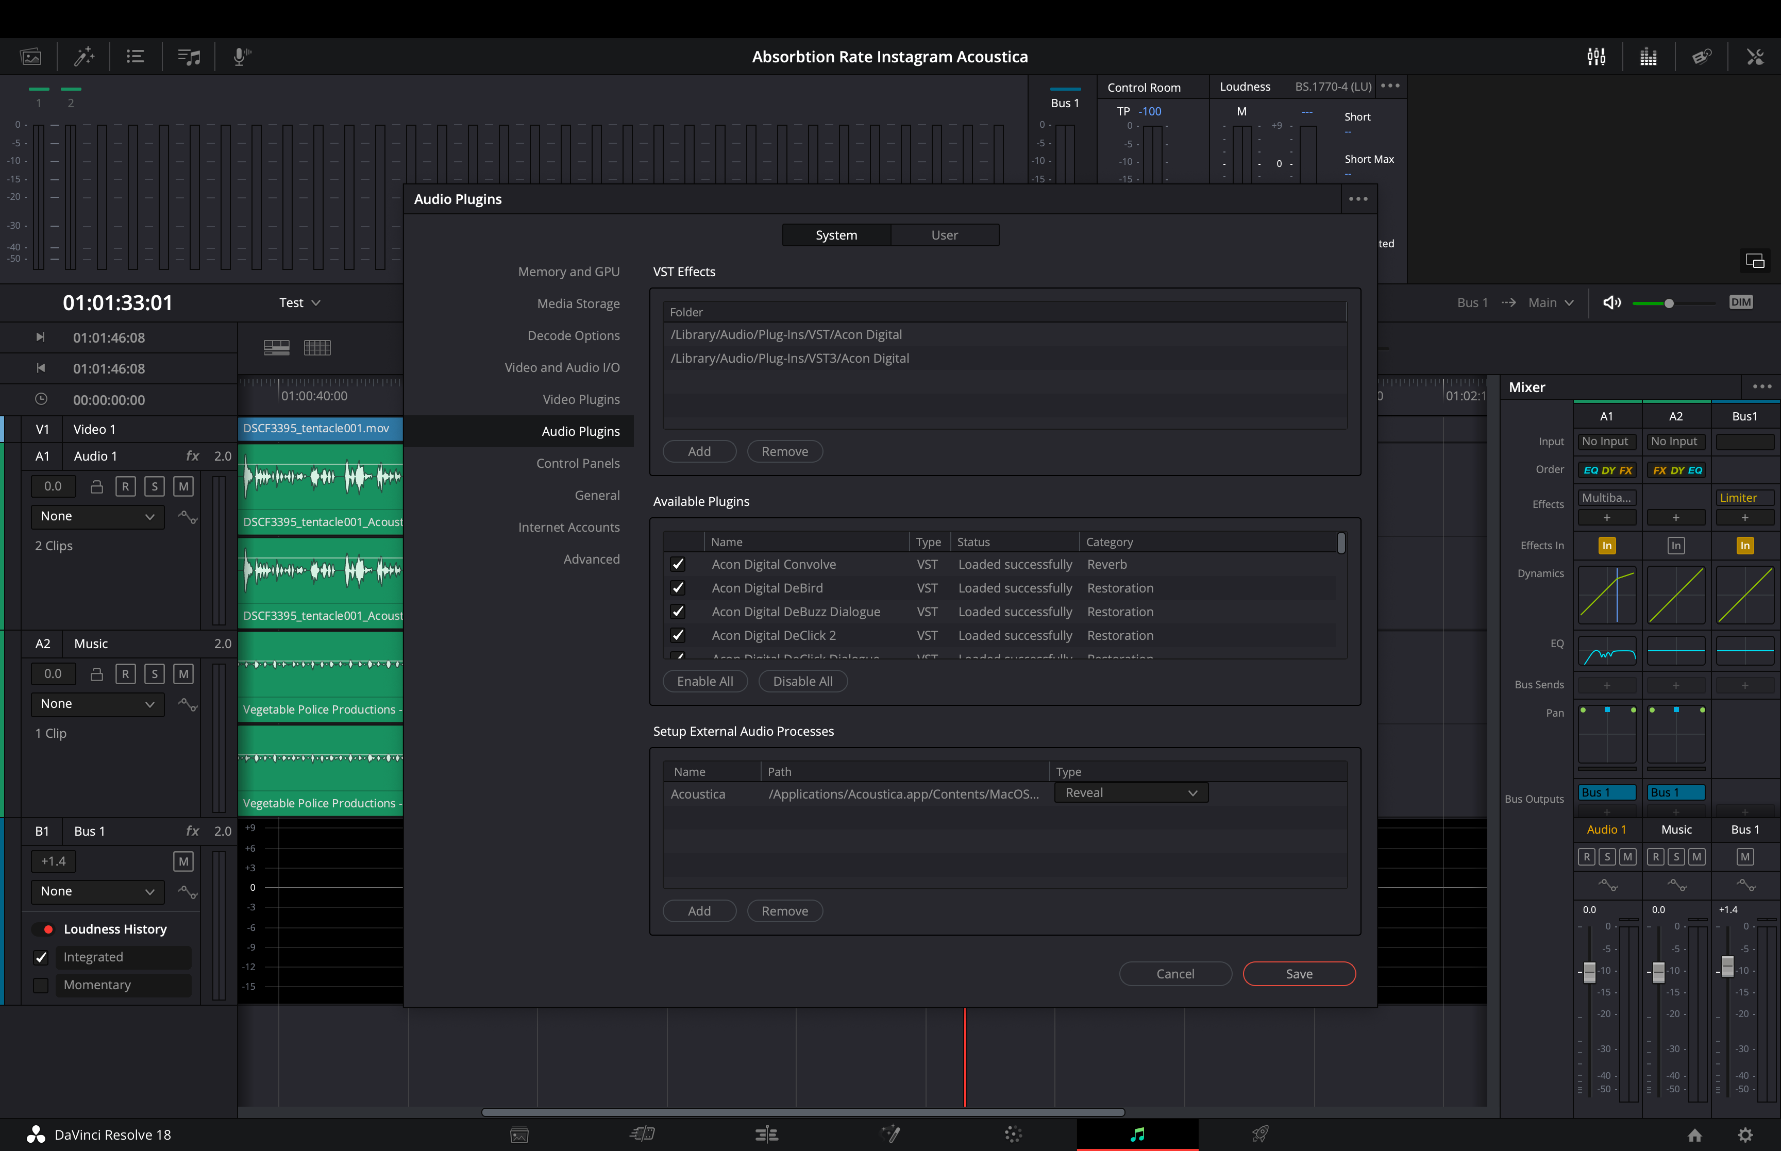Open Bus 1 track automation None dropdown
Viewport: 1781px width, 1151px height.
coord(97,892)
